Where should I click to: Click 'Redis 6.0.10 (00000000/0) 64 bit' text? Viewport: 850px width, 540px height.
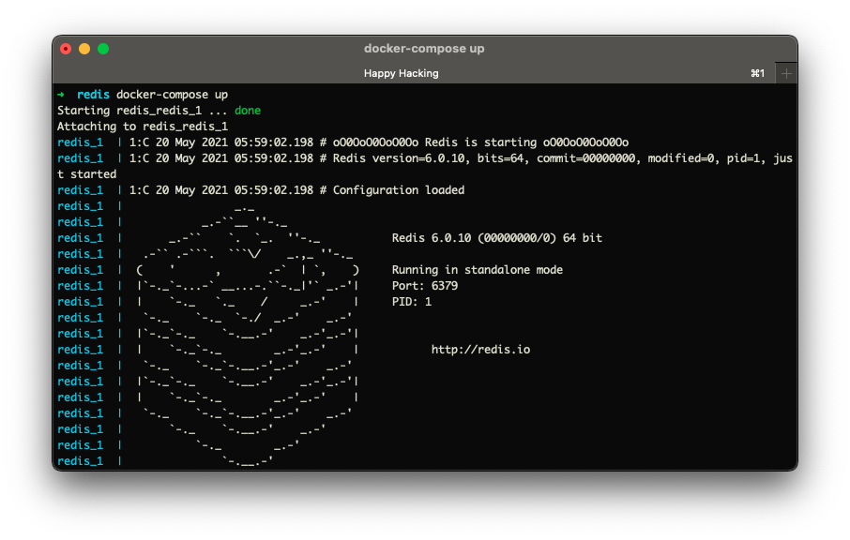[497, 238]
